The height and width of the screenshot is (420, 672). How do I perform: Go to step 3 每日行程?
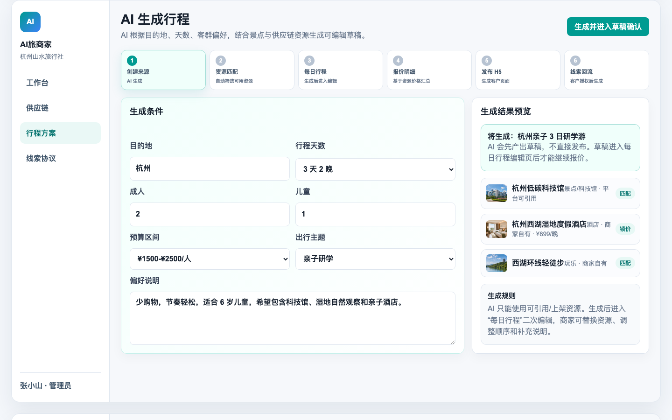(x=341, y=70)
